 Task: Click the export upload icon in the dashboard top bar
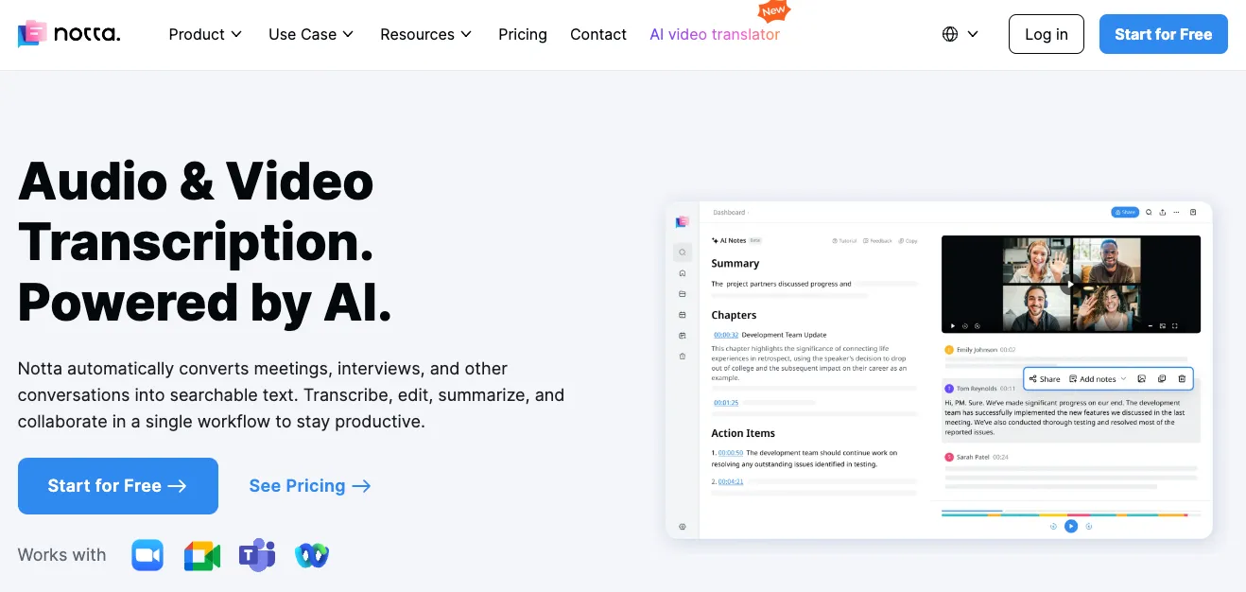pyautogui.click(x=1163, y=213)
